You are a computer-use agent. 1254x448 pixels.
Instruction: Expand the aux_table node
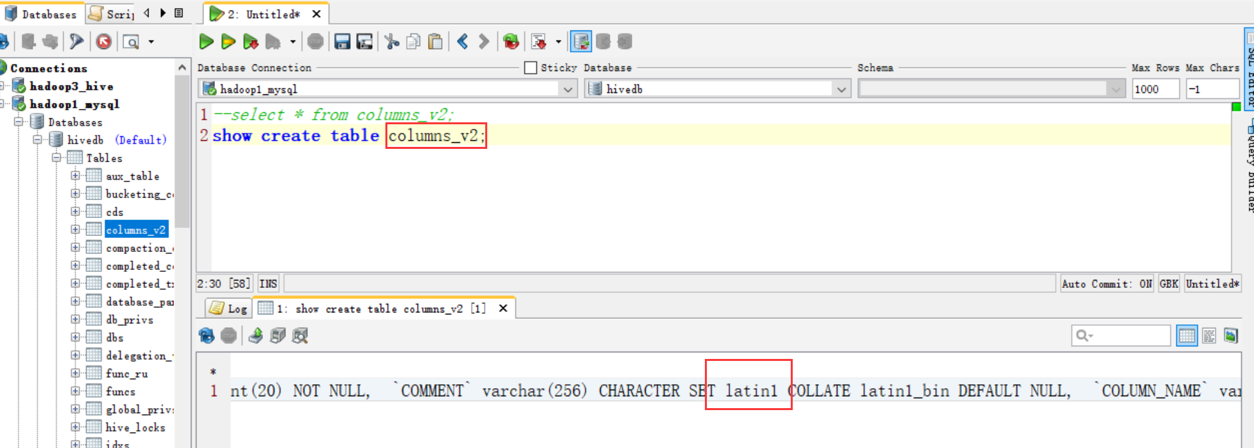click(x=75, y=175)
